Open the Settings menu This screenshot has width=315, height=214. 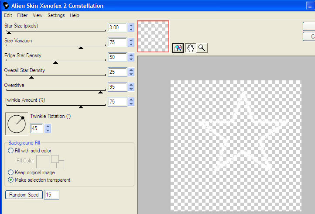(x=56, y=15)
